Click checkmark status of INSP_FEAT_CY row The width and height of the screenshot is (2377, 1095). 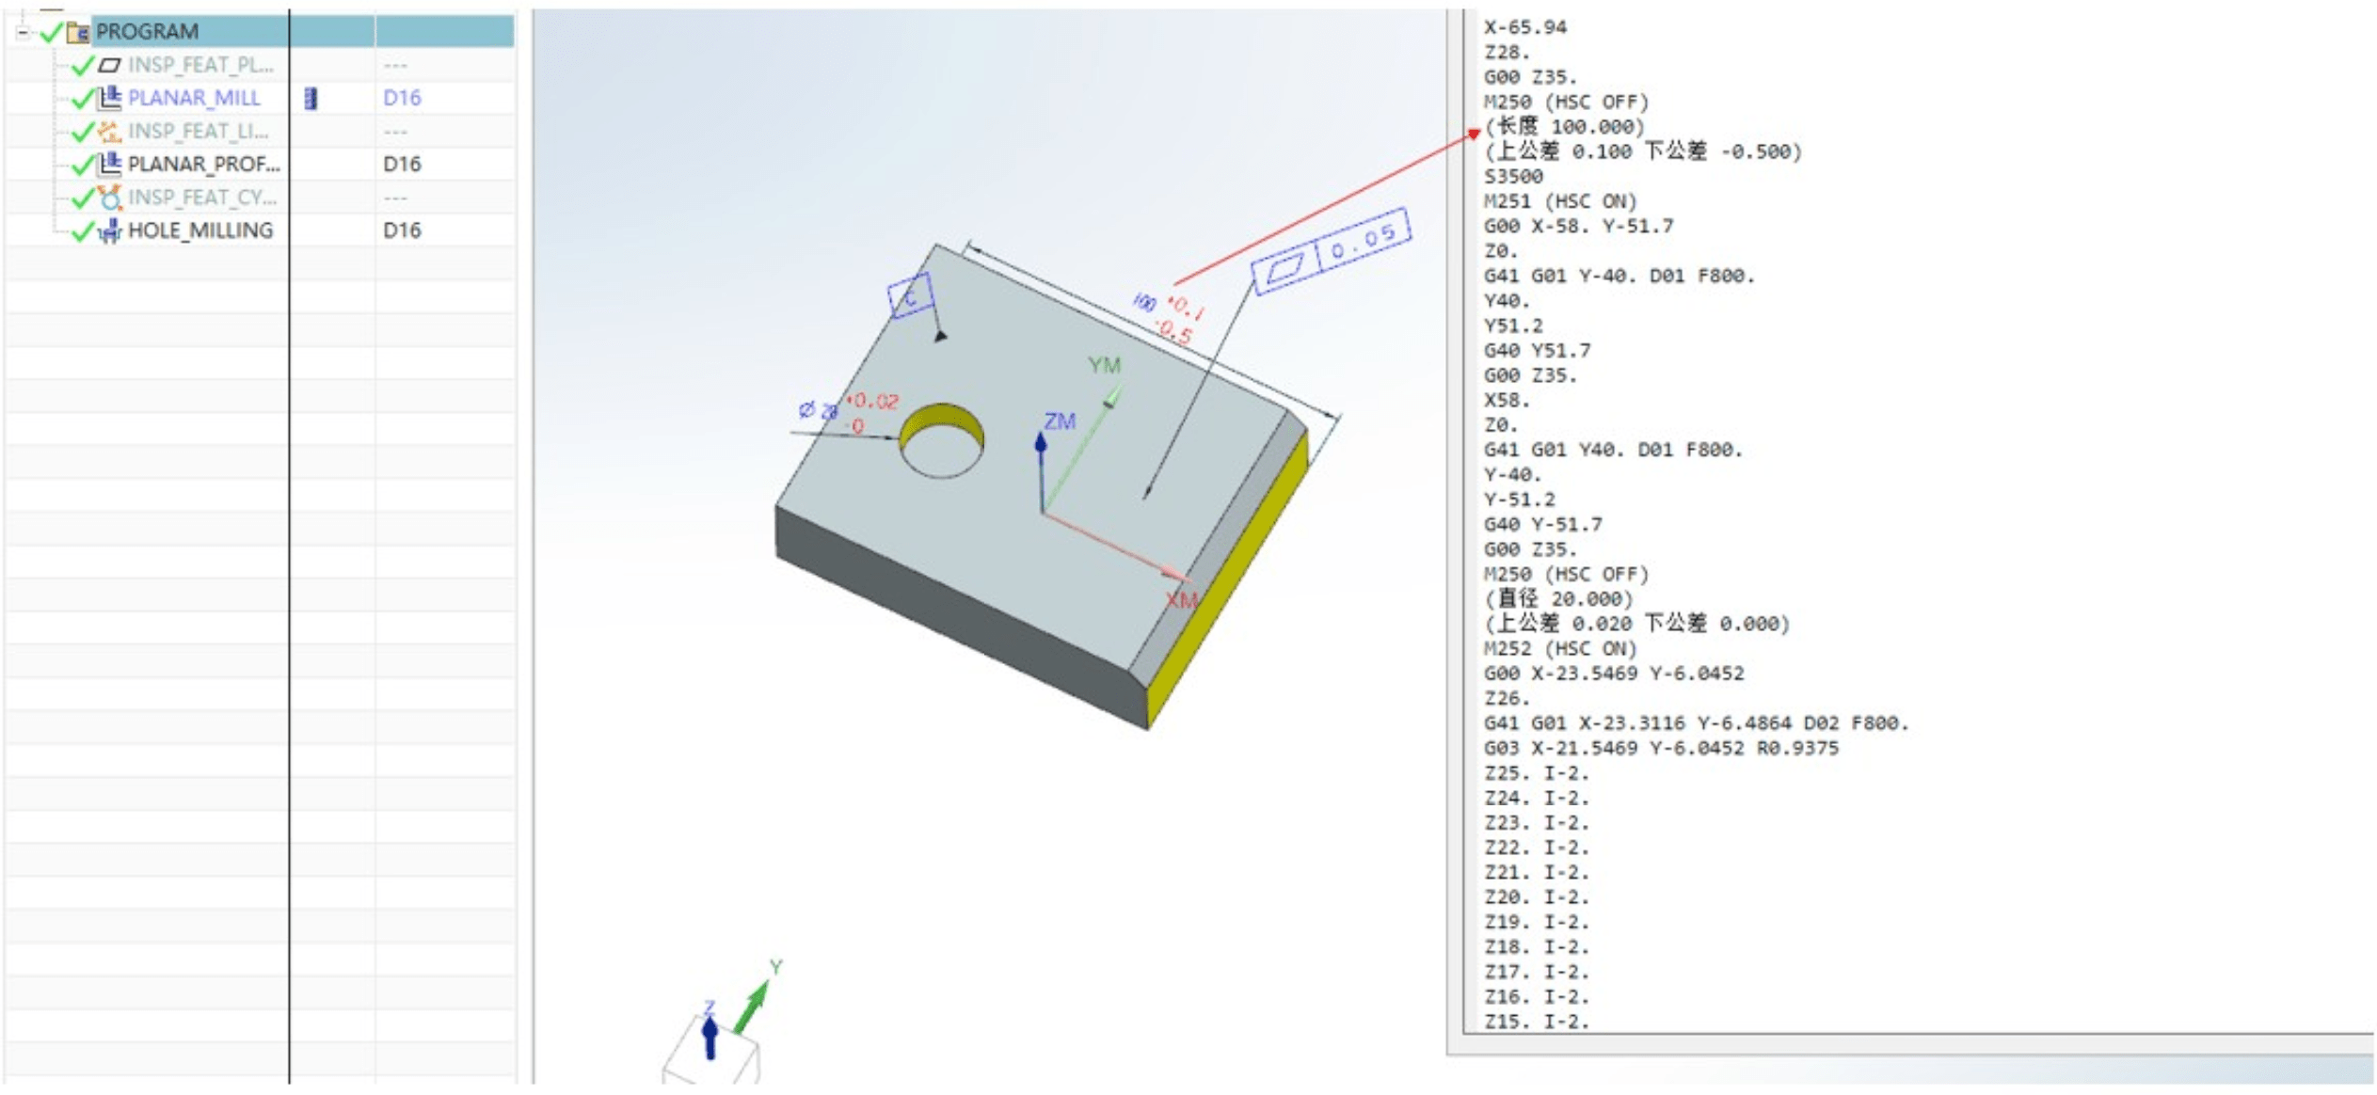tap(83, 198)
